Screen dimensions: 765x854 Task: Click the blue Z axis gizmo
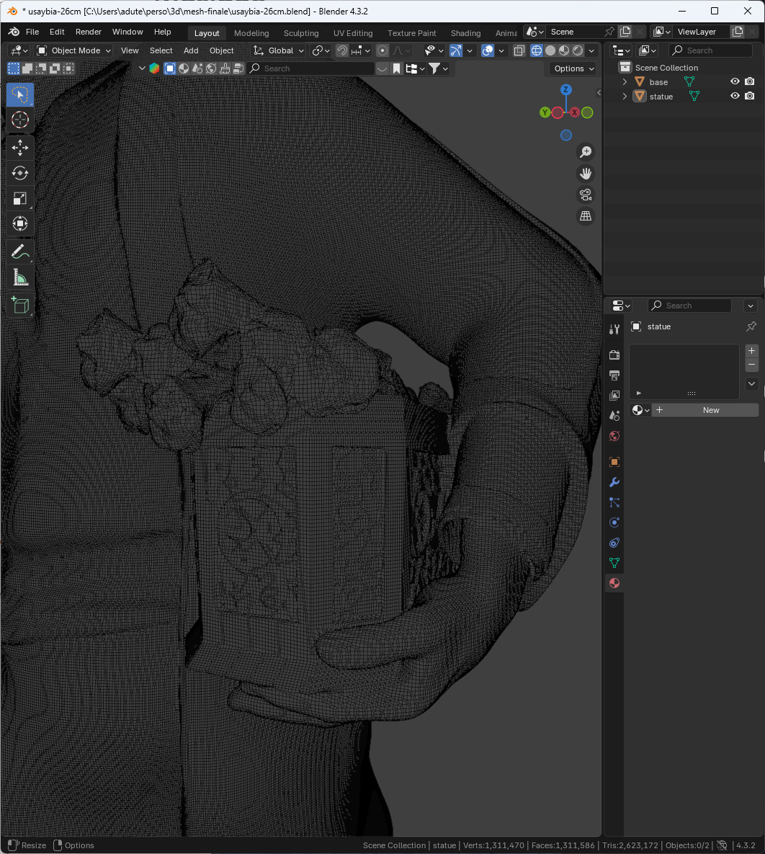pos(566,90)
